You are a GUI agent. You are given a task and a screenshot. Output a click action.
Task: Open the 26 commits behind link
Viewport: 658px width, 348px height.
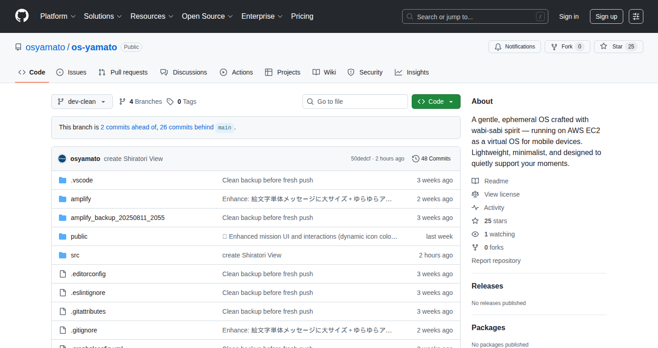186,127
